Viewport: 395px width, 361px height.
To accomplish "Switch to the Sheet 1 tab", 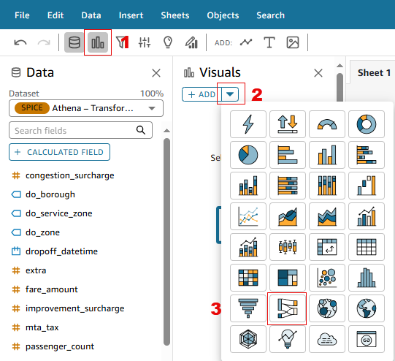I will point(374,73).
